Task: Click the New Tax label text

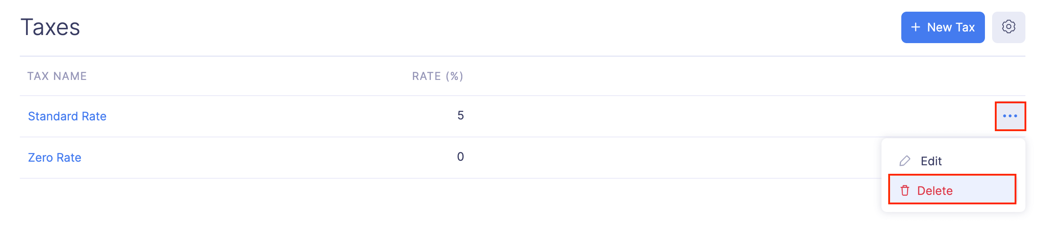Action: pos(951,27)
